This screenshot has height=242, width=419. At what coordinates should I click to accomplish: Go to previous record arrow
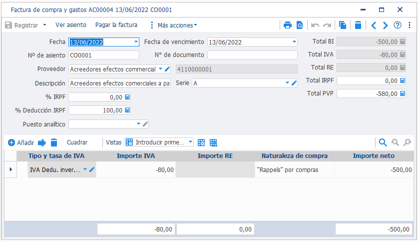coord(374,25)
